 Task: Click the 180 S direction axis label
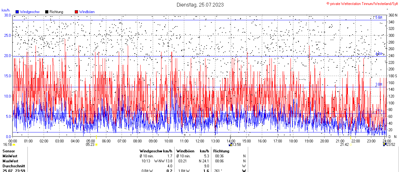coord(392,76)
